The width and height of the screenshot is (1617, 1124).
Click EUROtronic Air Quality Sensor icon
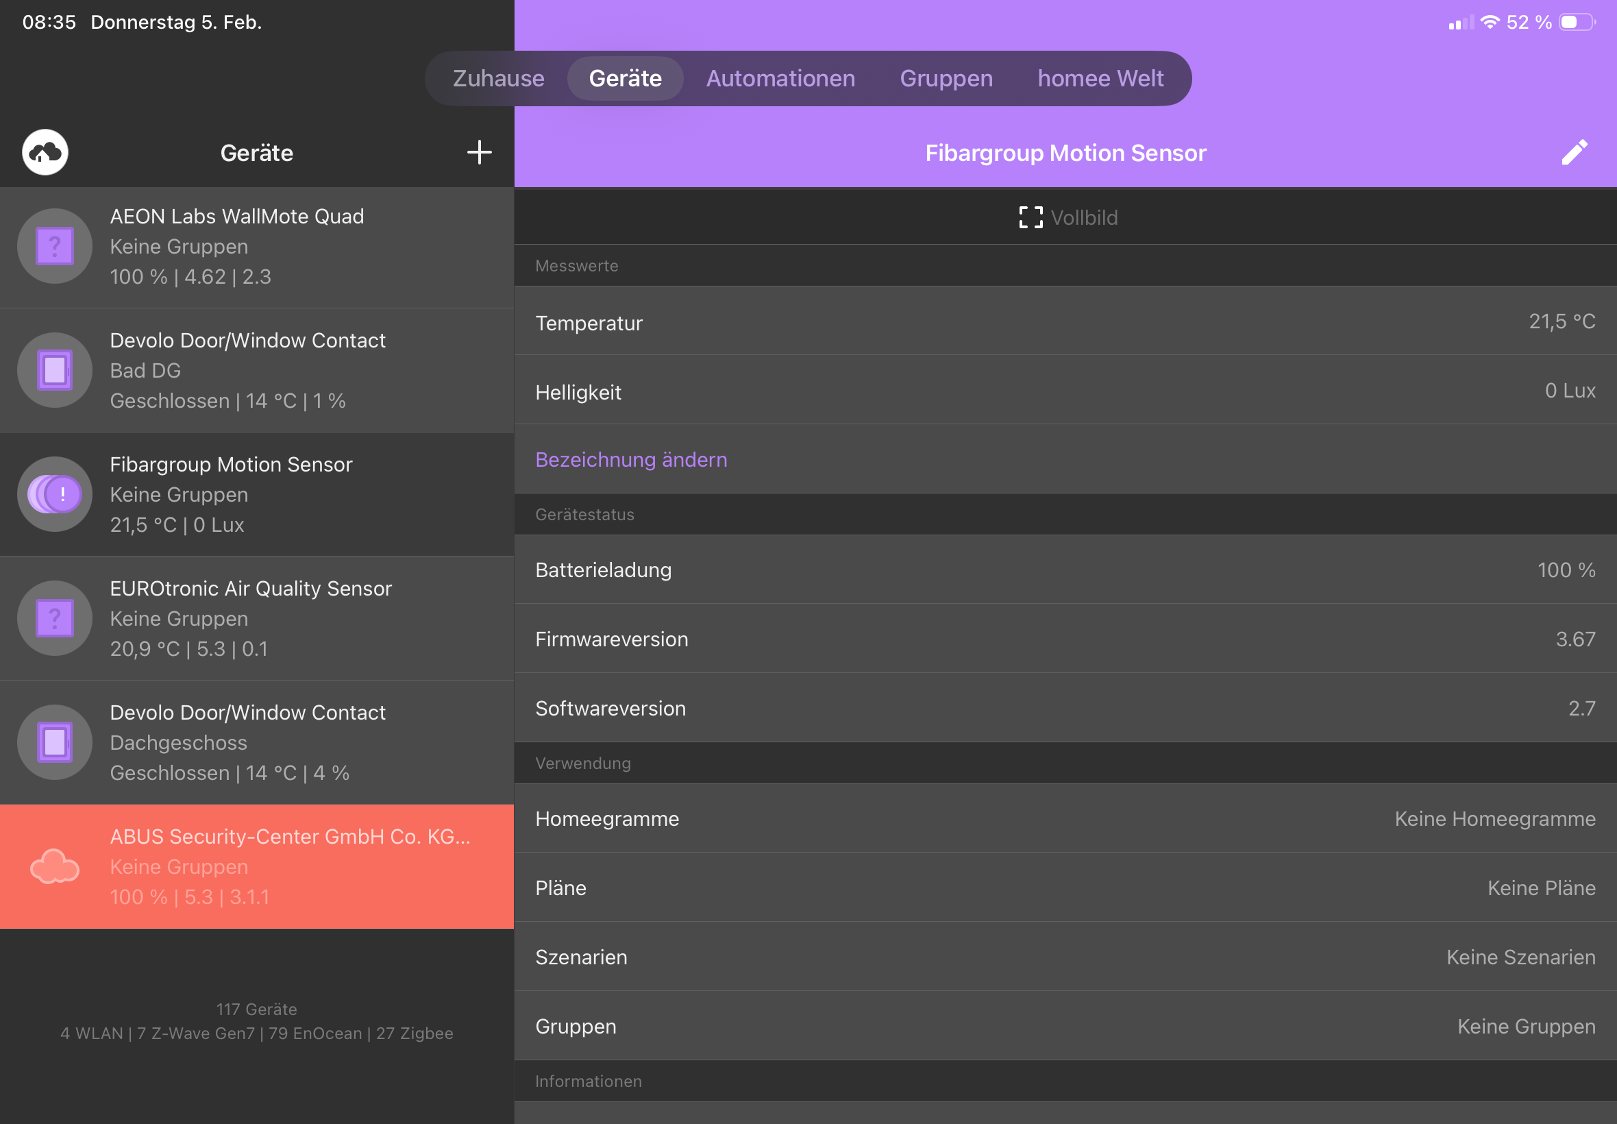pyautogui.click(x=55, y=618)
